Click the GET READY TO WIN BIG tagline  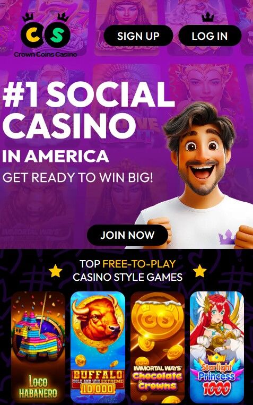click(x=77, y=177)
